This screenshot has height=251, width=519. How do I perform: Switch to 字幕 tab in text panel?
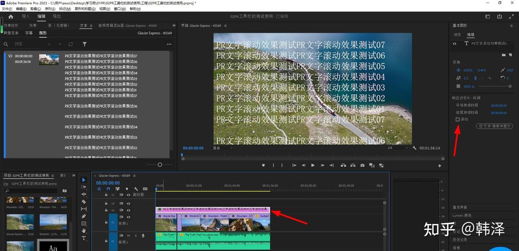[29, 33]
